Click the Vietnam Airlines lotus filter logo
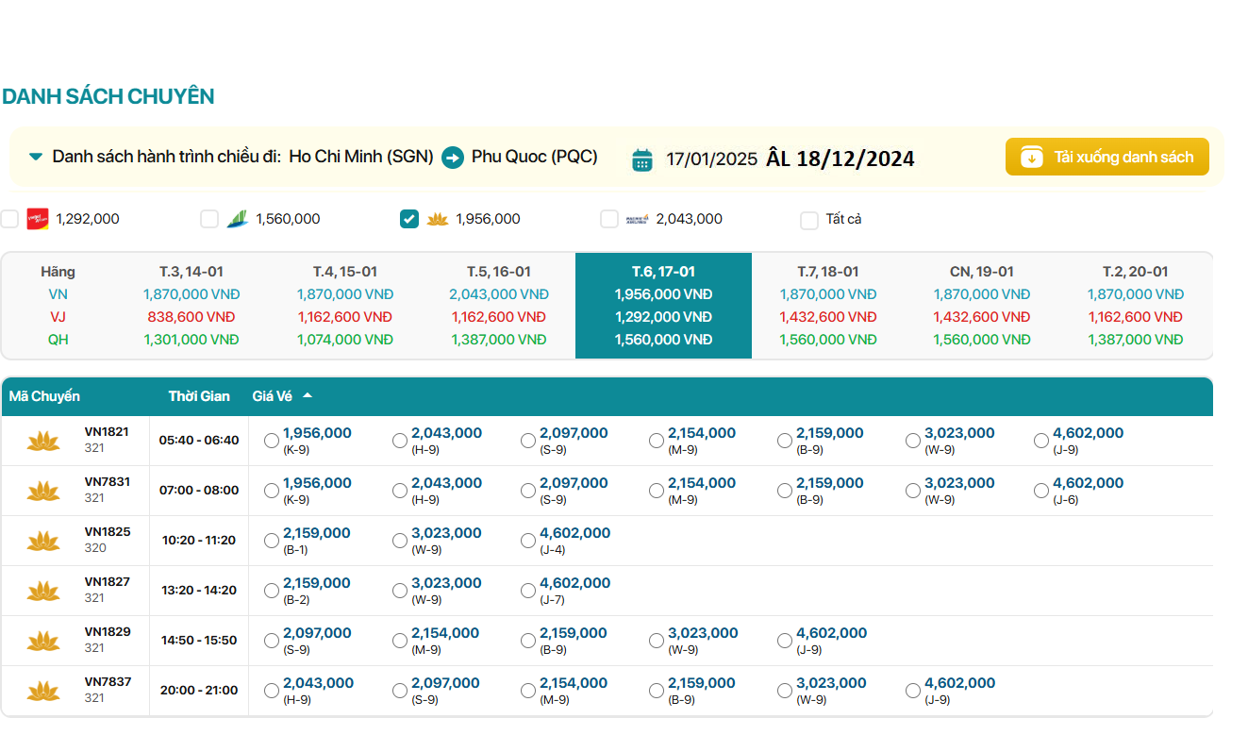Viewport: 1248px width, 735px height. tap(437, 219)
